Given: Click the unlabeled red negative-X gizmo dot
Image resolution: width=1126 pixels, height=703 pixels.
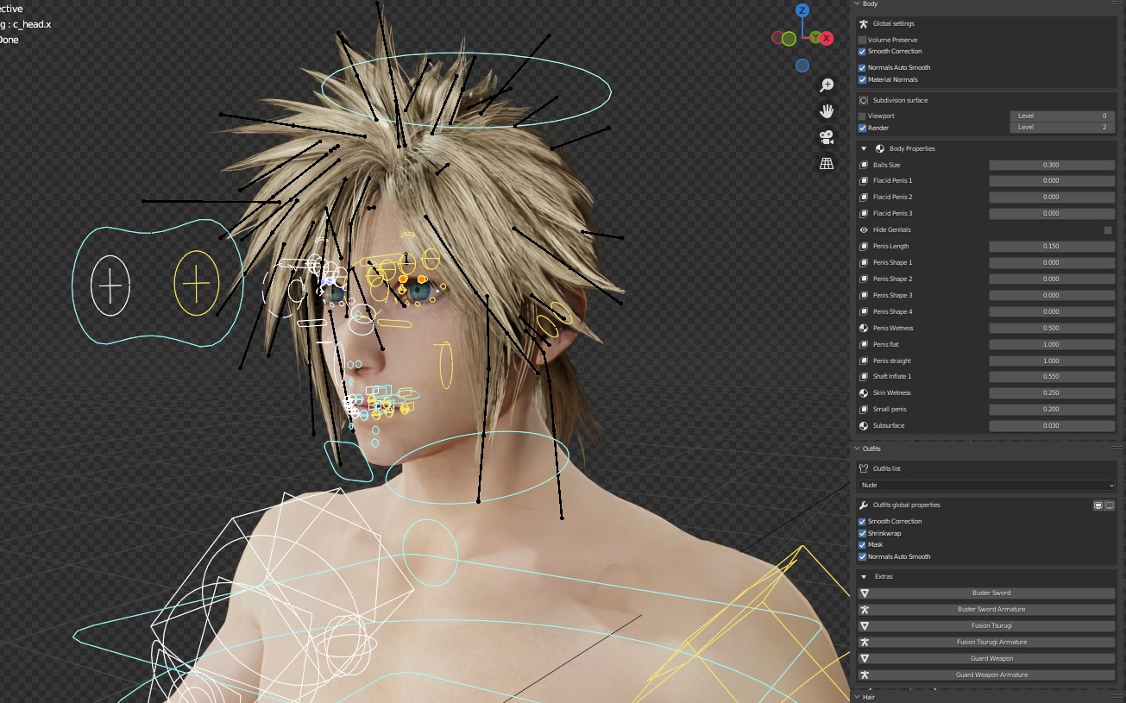Looking at the screenshot, I should pyautogui.click(x=777, y=38).
